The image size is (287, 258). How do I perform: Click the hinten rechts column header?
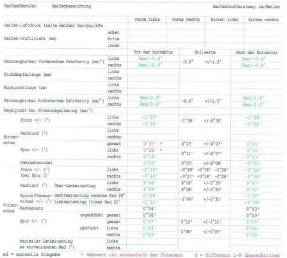coord(263,20)
